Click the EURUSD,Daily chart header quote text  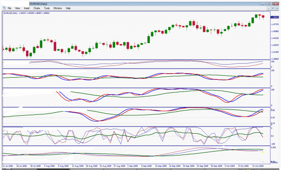(x=27, y=13)
